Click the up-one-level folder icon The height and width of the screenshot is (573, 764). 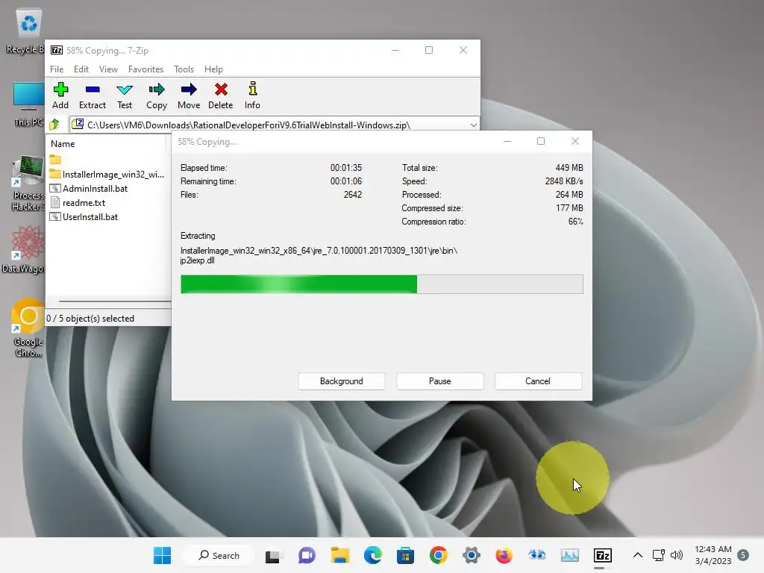[54, 125]
